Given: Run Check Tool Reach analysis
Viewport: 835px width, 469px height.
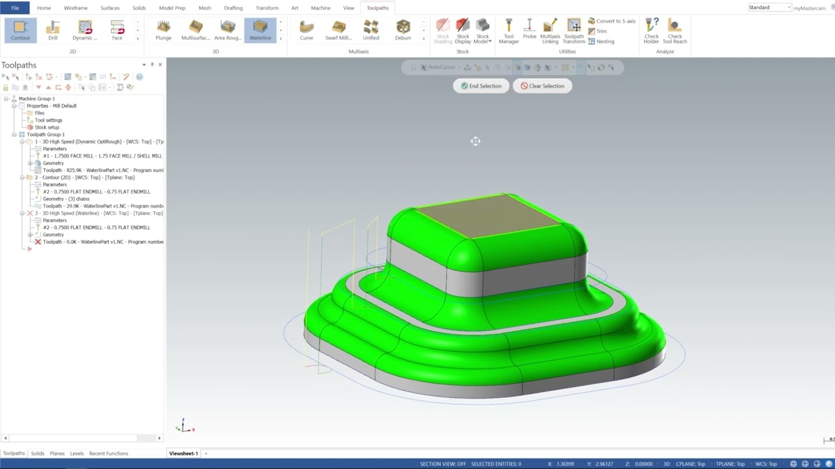Looking at the screenshot, I should [x=675, y=31].
